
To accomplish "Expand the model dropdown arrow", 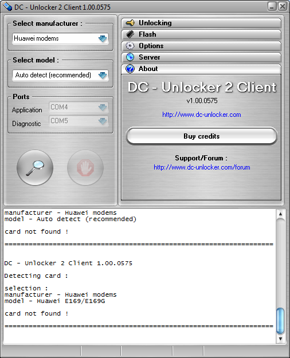I will (x=103, y=75).
